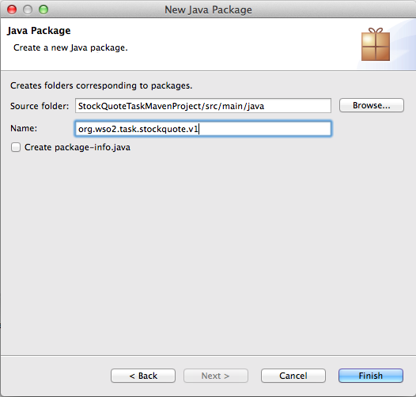Click the green zoom window button
The height and width of the screenshot is (397, 416).
pyautogui.click(x=43, y=9)
